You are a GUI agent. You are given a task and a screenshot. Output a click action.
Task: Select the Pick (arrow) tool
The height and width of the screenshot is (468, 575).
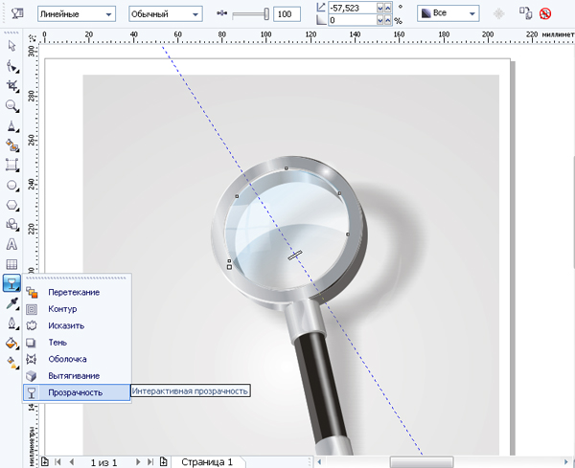(11, 45)
